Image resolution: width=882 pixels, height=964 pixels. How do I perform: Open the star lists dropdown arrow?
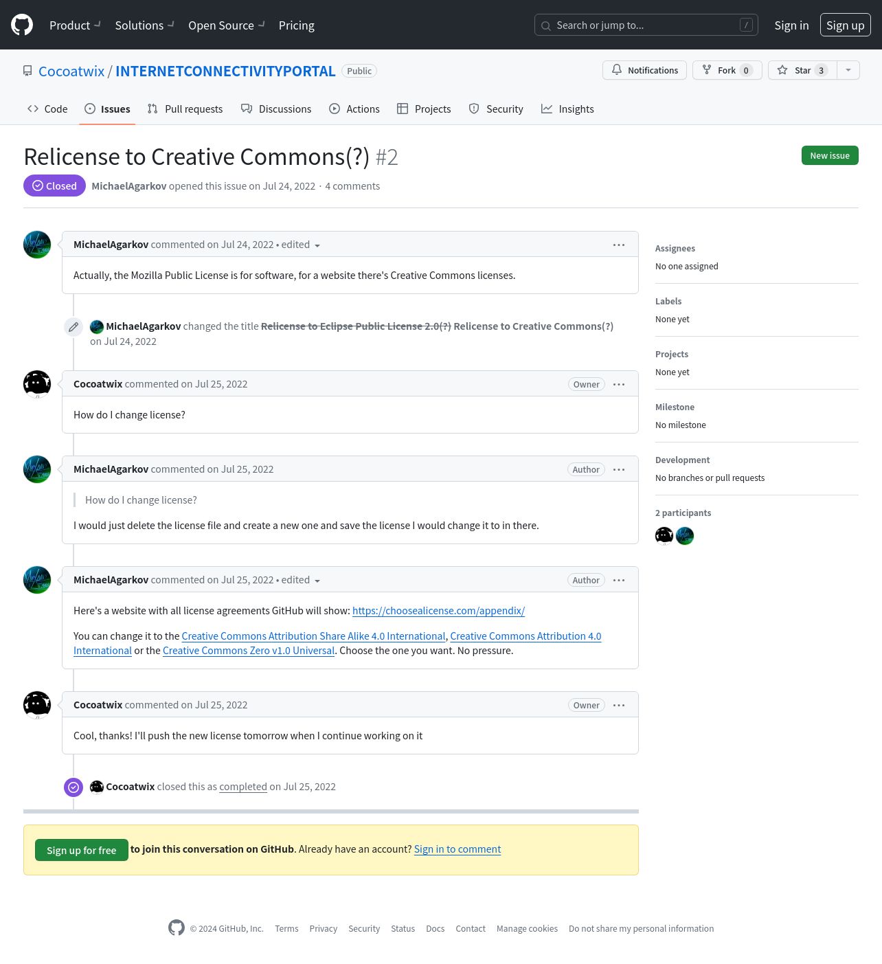848,70
